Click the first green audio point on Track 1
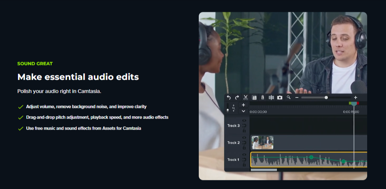The height and width of the screenshot is (189, 386). 311,157
